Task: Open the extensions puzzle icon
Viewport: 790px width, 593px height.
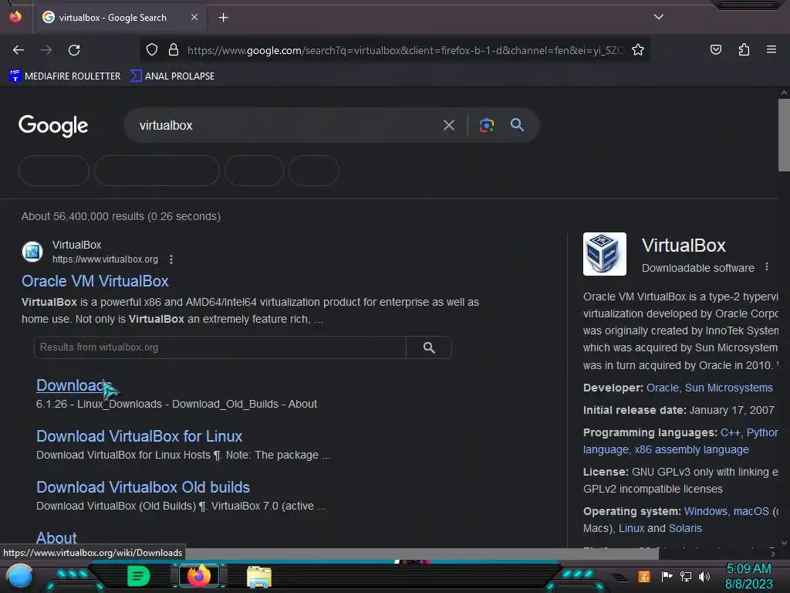Action: (x=744, y=49)
